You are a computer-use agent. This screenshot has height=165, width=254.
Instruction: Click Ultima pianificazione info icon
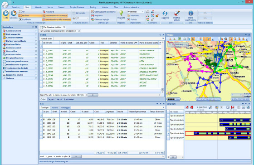[190, 13]
